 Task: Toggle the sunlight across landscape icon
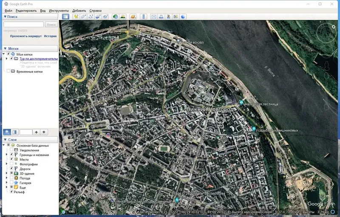[123, 17]
